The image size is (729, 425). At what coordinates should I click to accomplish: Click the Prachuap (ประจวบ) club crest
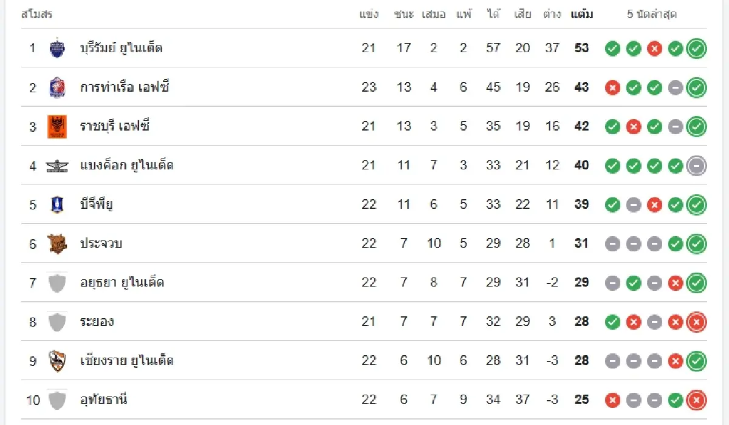coord(56,243)
